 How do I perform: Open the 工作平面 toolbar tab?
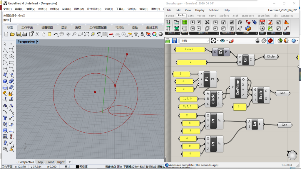pyautogui.click(x=27, y=27)
